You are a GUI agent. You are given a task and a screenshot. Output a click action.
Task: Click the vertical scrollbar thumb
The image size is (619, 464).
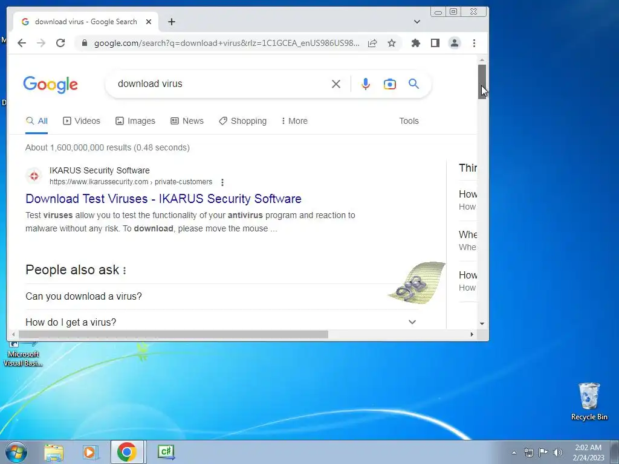482,82
